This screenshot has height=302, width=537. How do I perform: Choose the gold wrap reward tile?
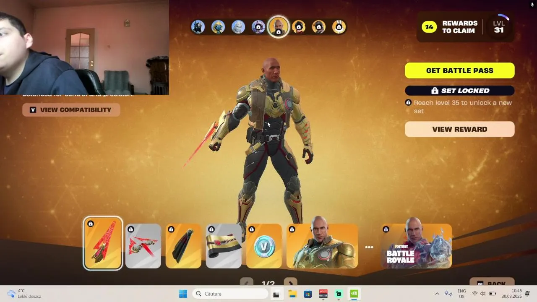coord(224,246)
